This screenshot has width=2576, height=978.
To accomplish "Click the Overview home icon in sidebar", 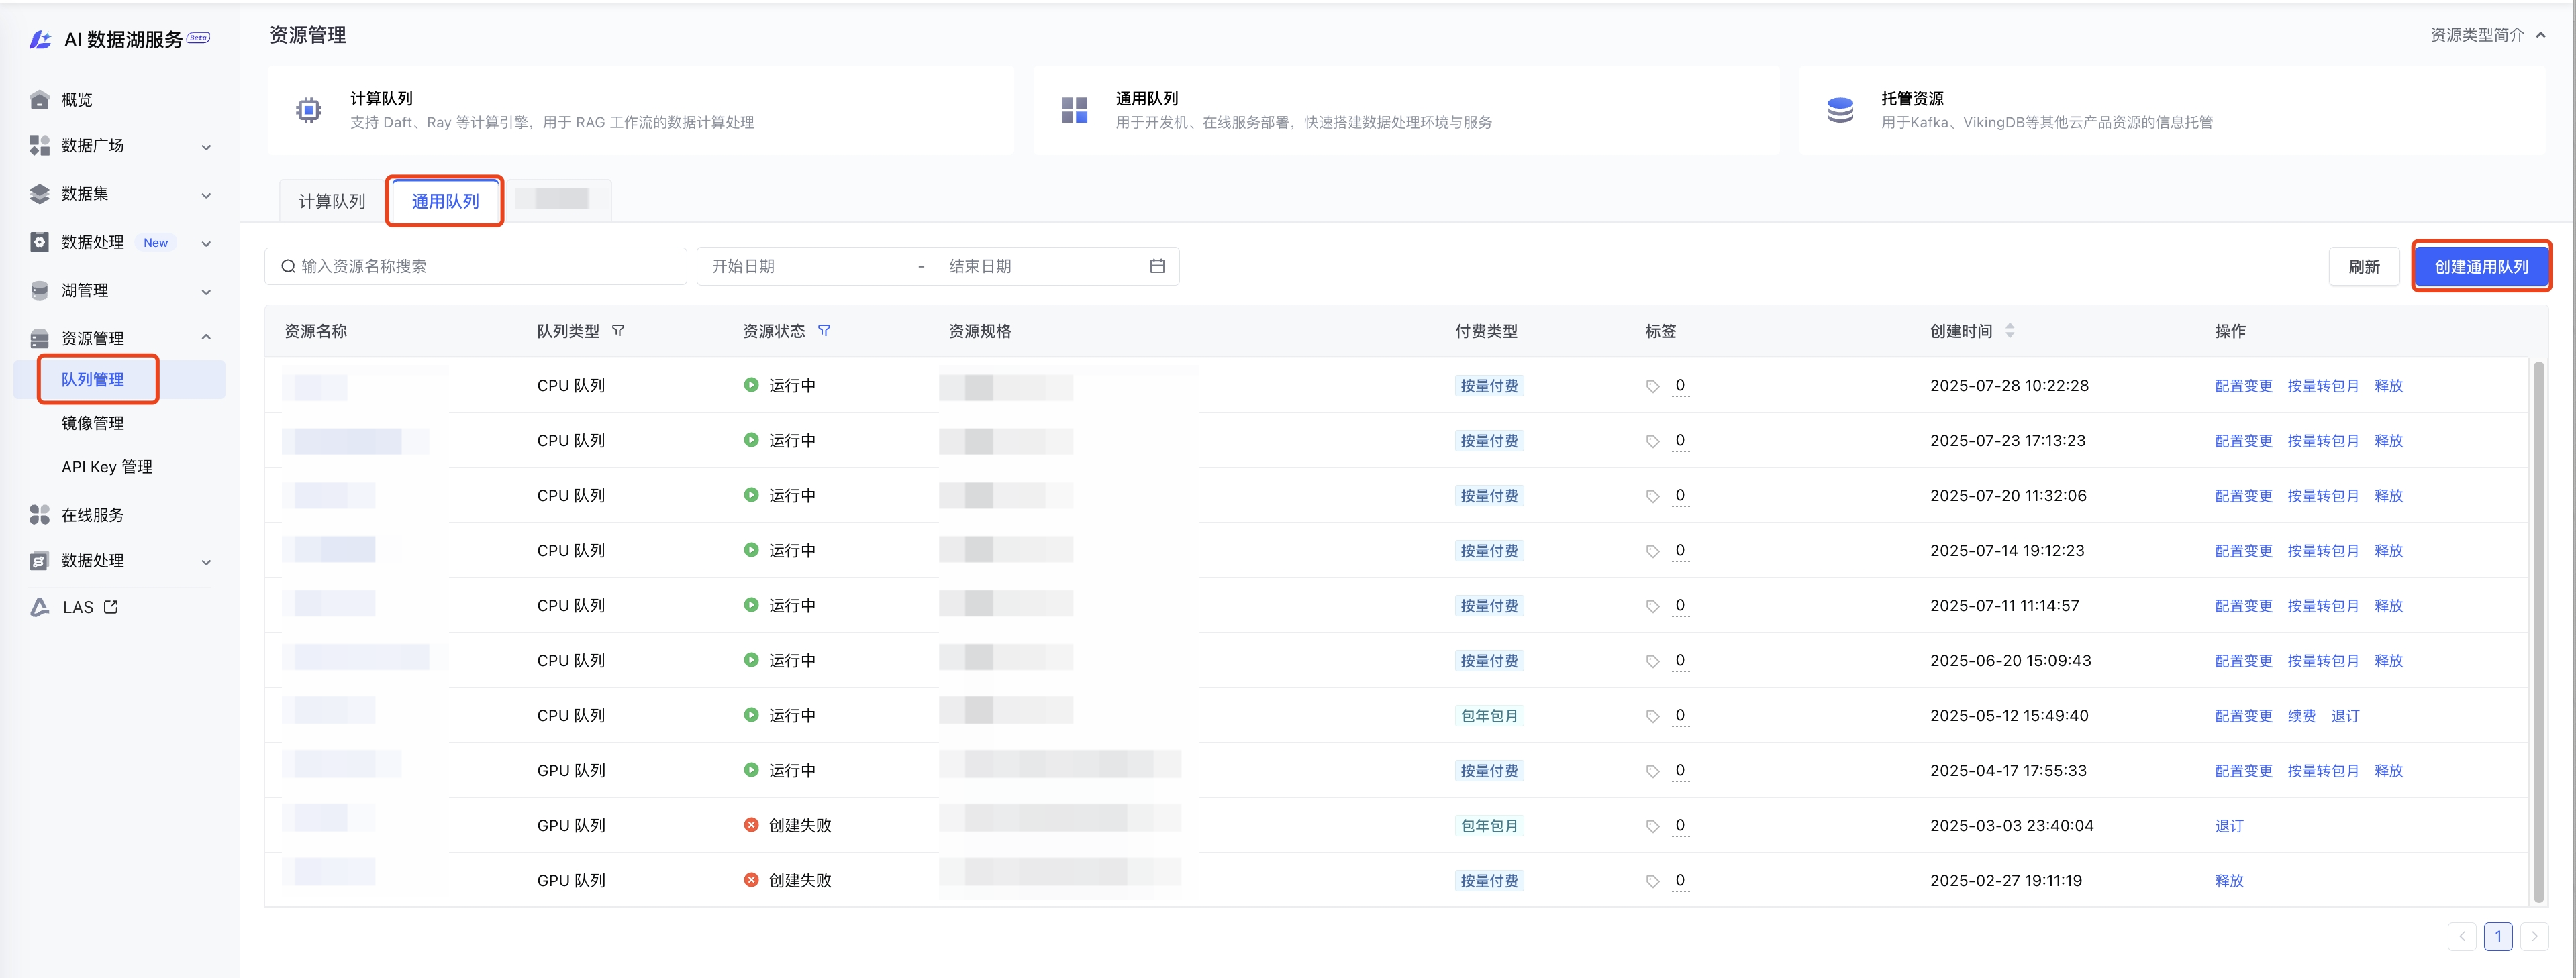I will [39, 99].
